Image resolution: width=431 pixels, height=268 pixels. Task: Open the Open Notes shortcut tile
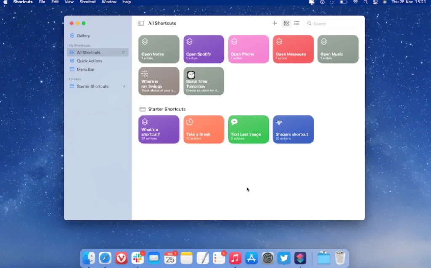(159, 49)
